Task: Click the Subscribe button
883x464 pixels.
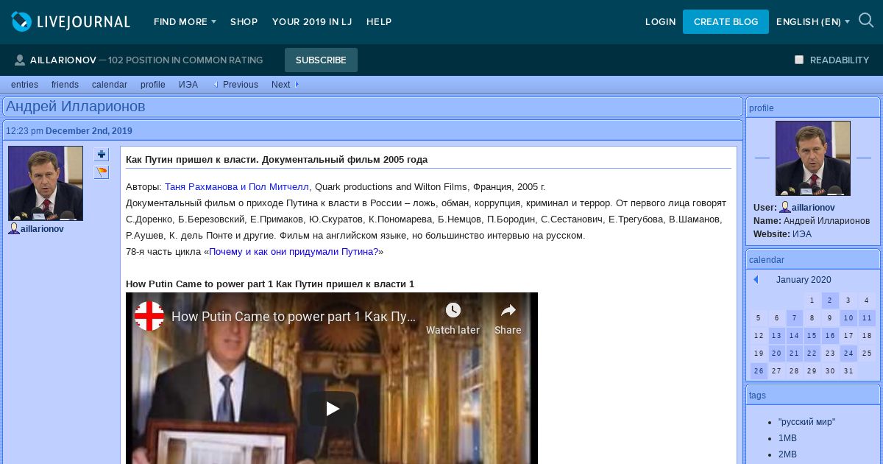Action: pos(321,60)
